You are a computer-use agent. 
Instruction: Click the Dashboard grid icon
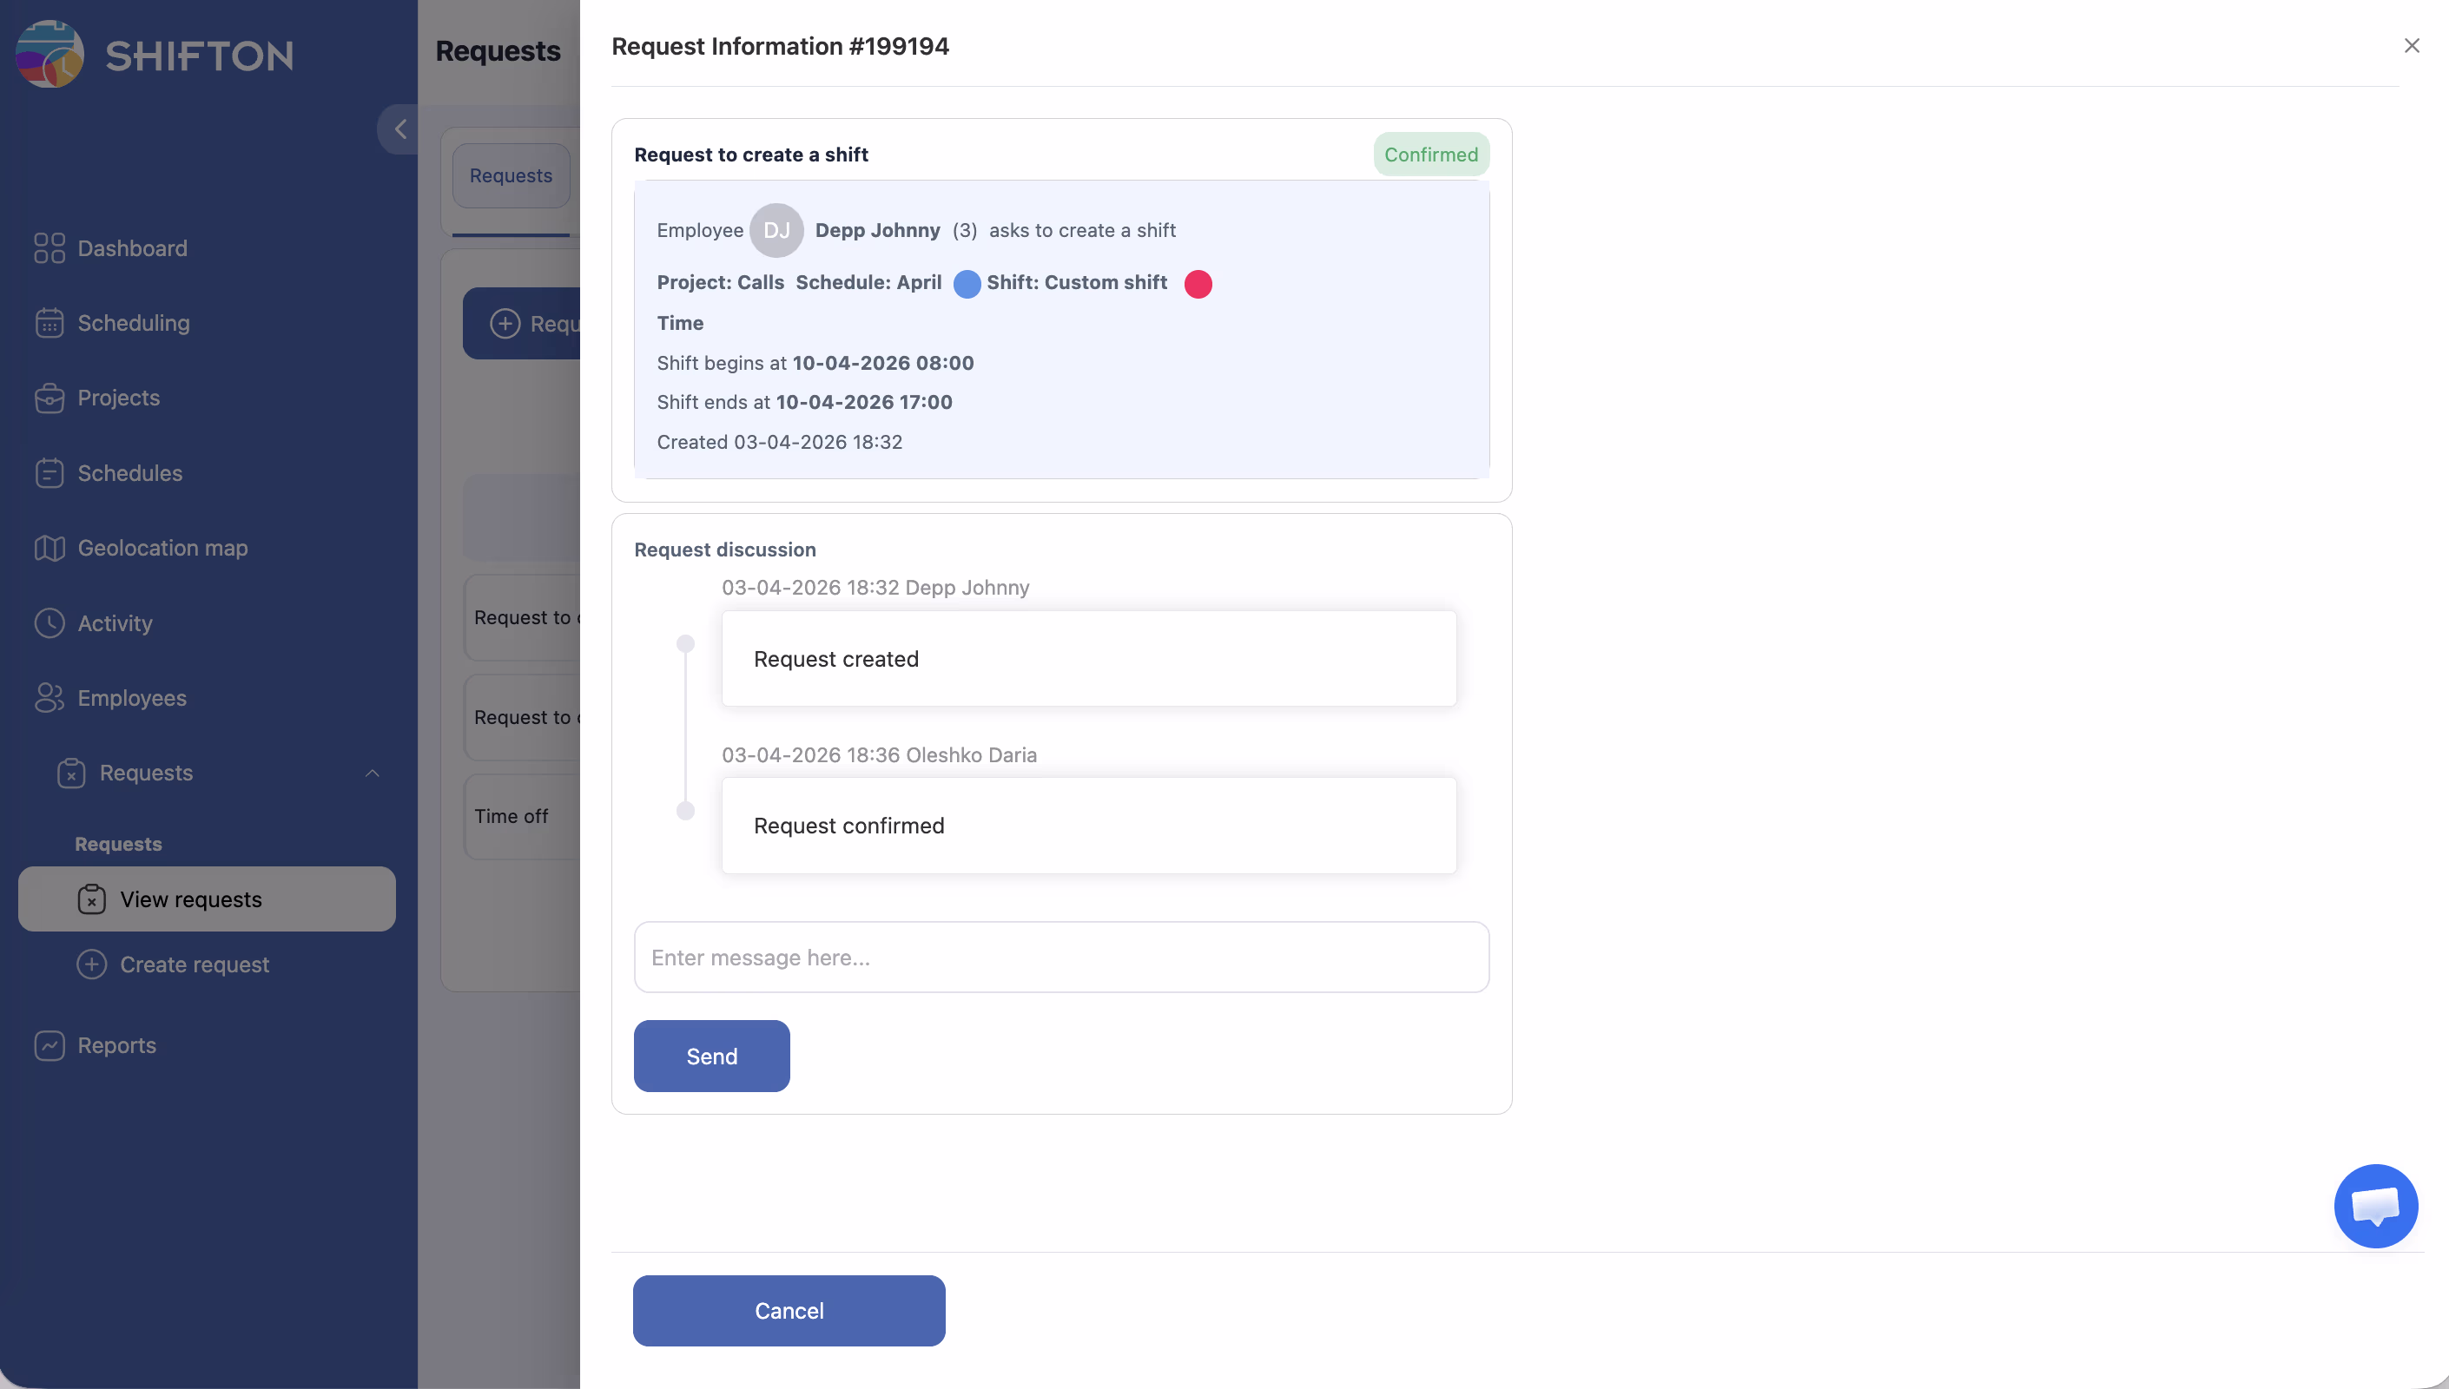[x=50, y=248]
